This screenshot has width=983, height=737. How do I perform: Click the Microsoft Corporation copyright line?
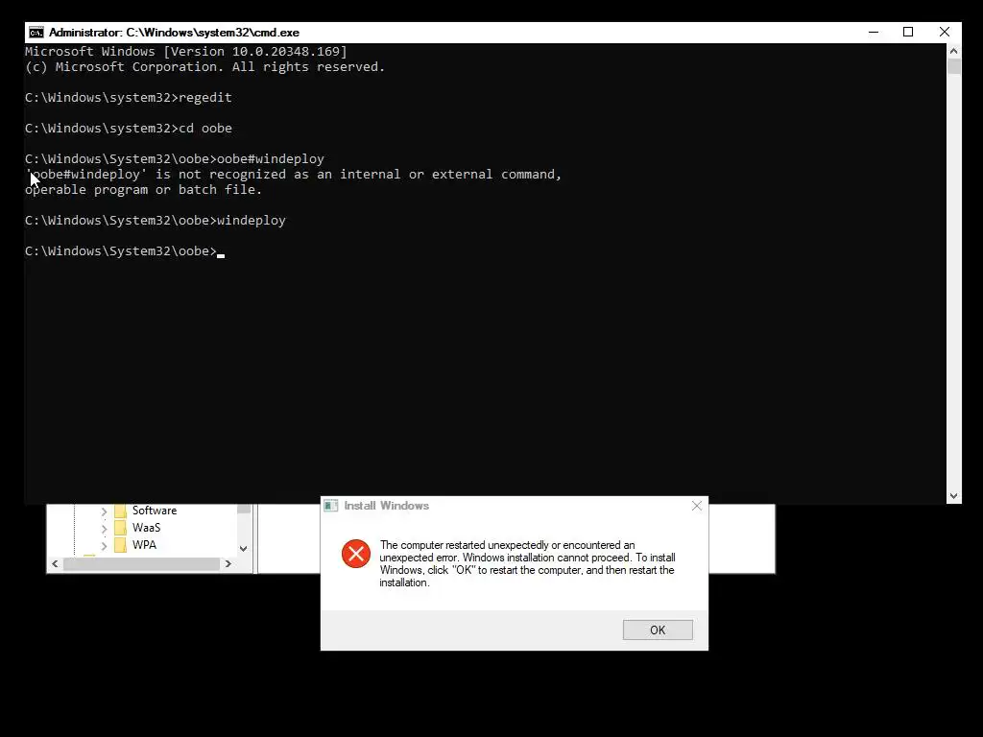[x=205, y=66]
